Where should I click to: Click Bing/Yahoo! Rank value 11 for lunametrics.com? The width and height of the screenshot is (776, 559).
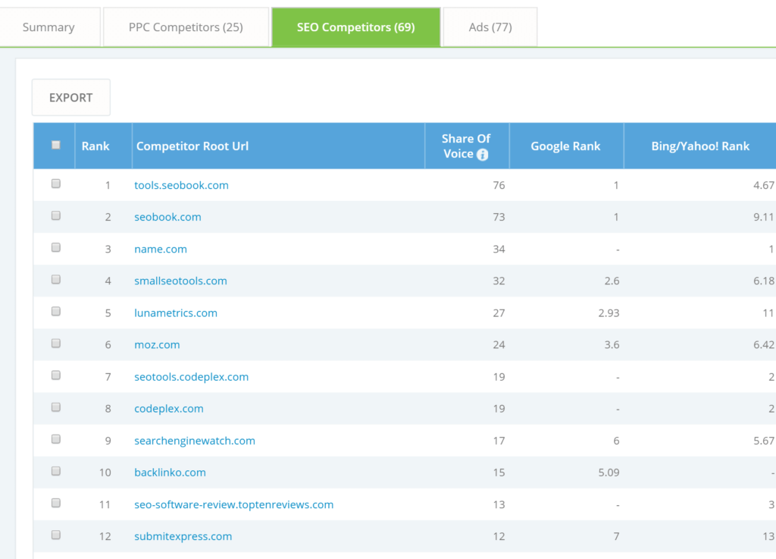click(x=768, y=313)
